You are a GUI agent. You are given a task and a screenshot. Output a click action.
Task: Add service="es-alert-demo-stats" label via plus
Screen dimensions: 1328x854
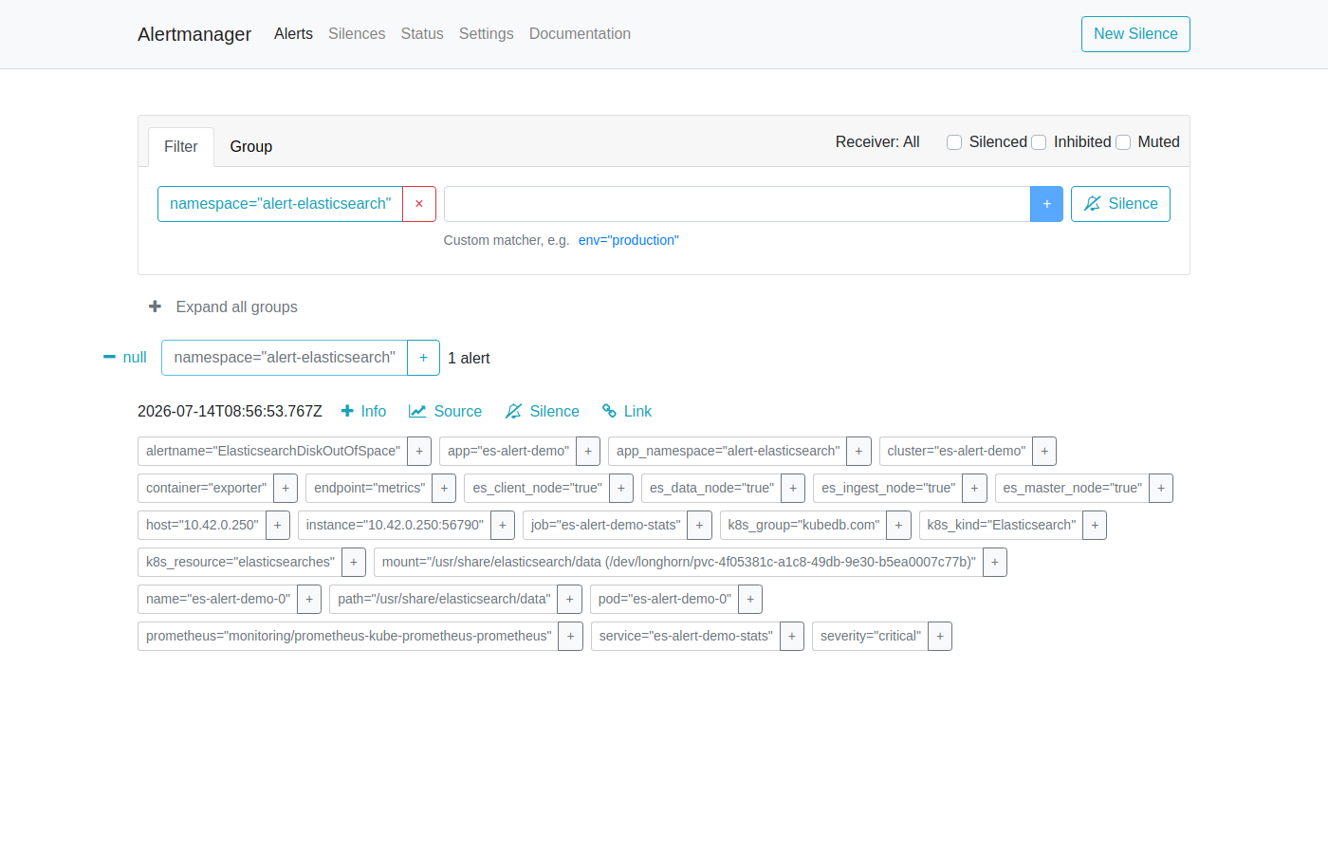pos(792,636)
